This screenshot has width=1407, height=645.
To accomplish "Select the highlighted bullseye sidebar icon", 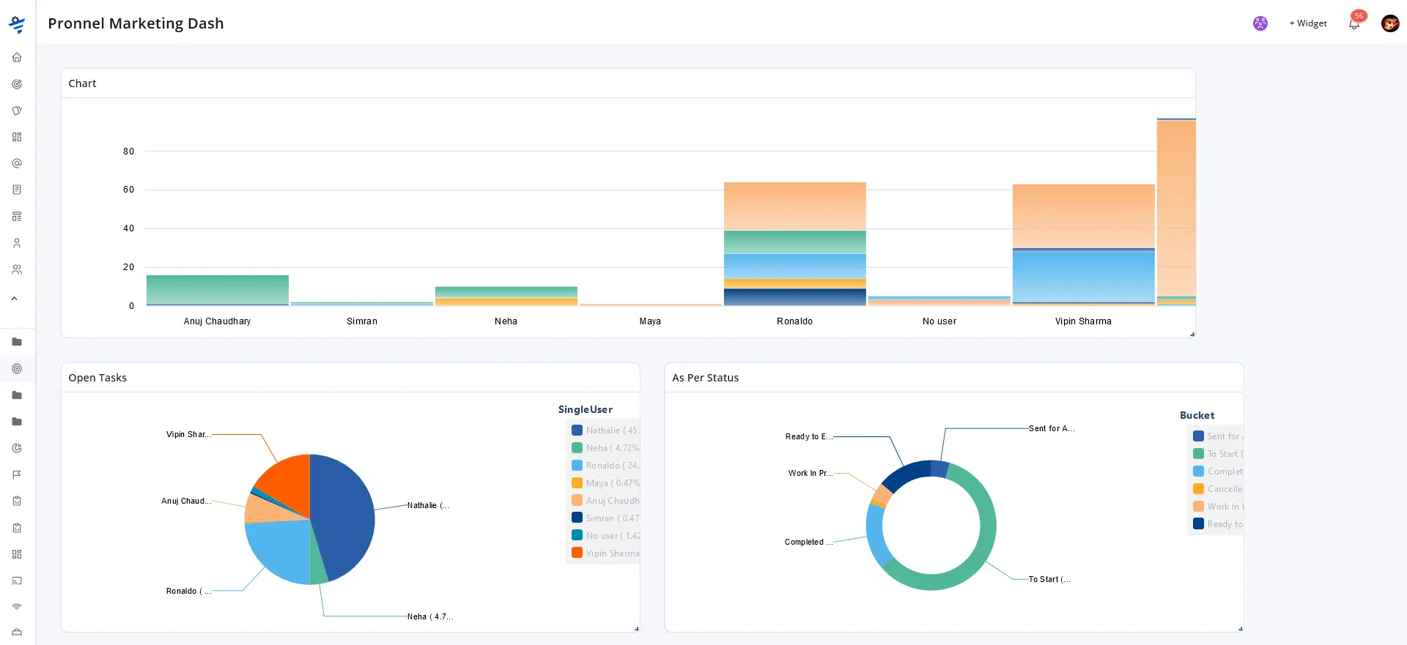I will tap(17, 369).
